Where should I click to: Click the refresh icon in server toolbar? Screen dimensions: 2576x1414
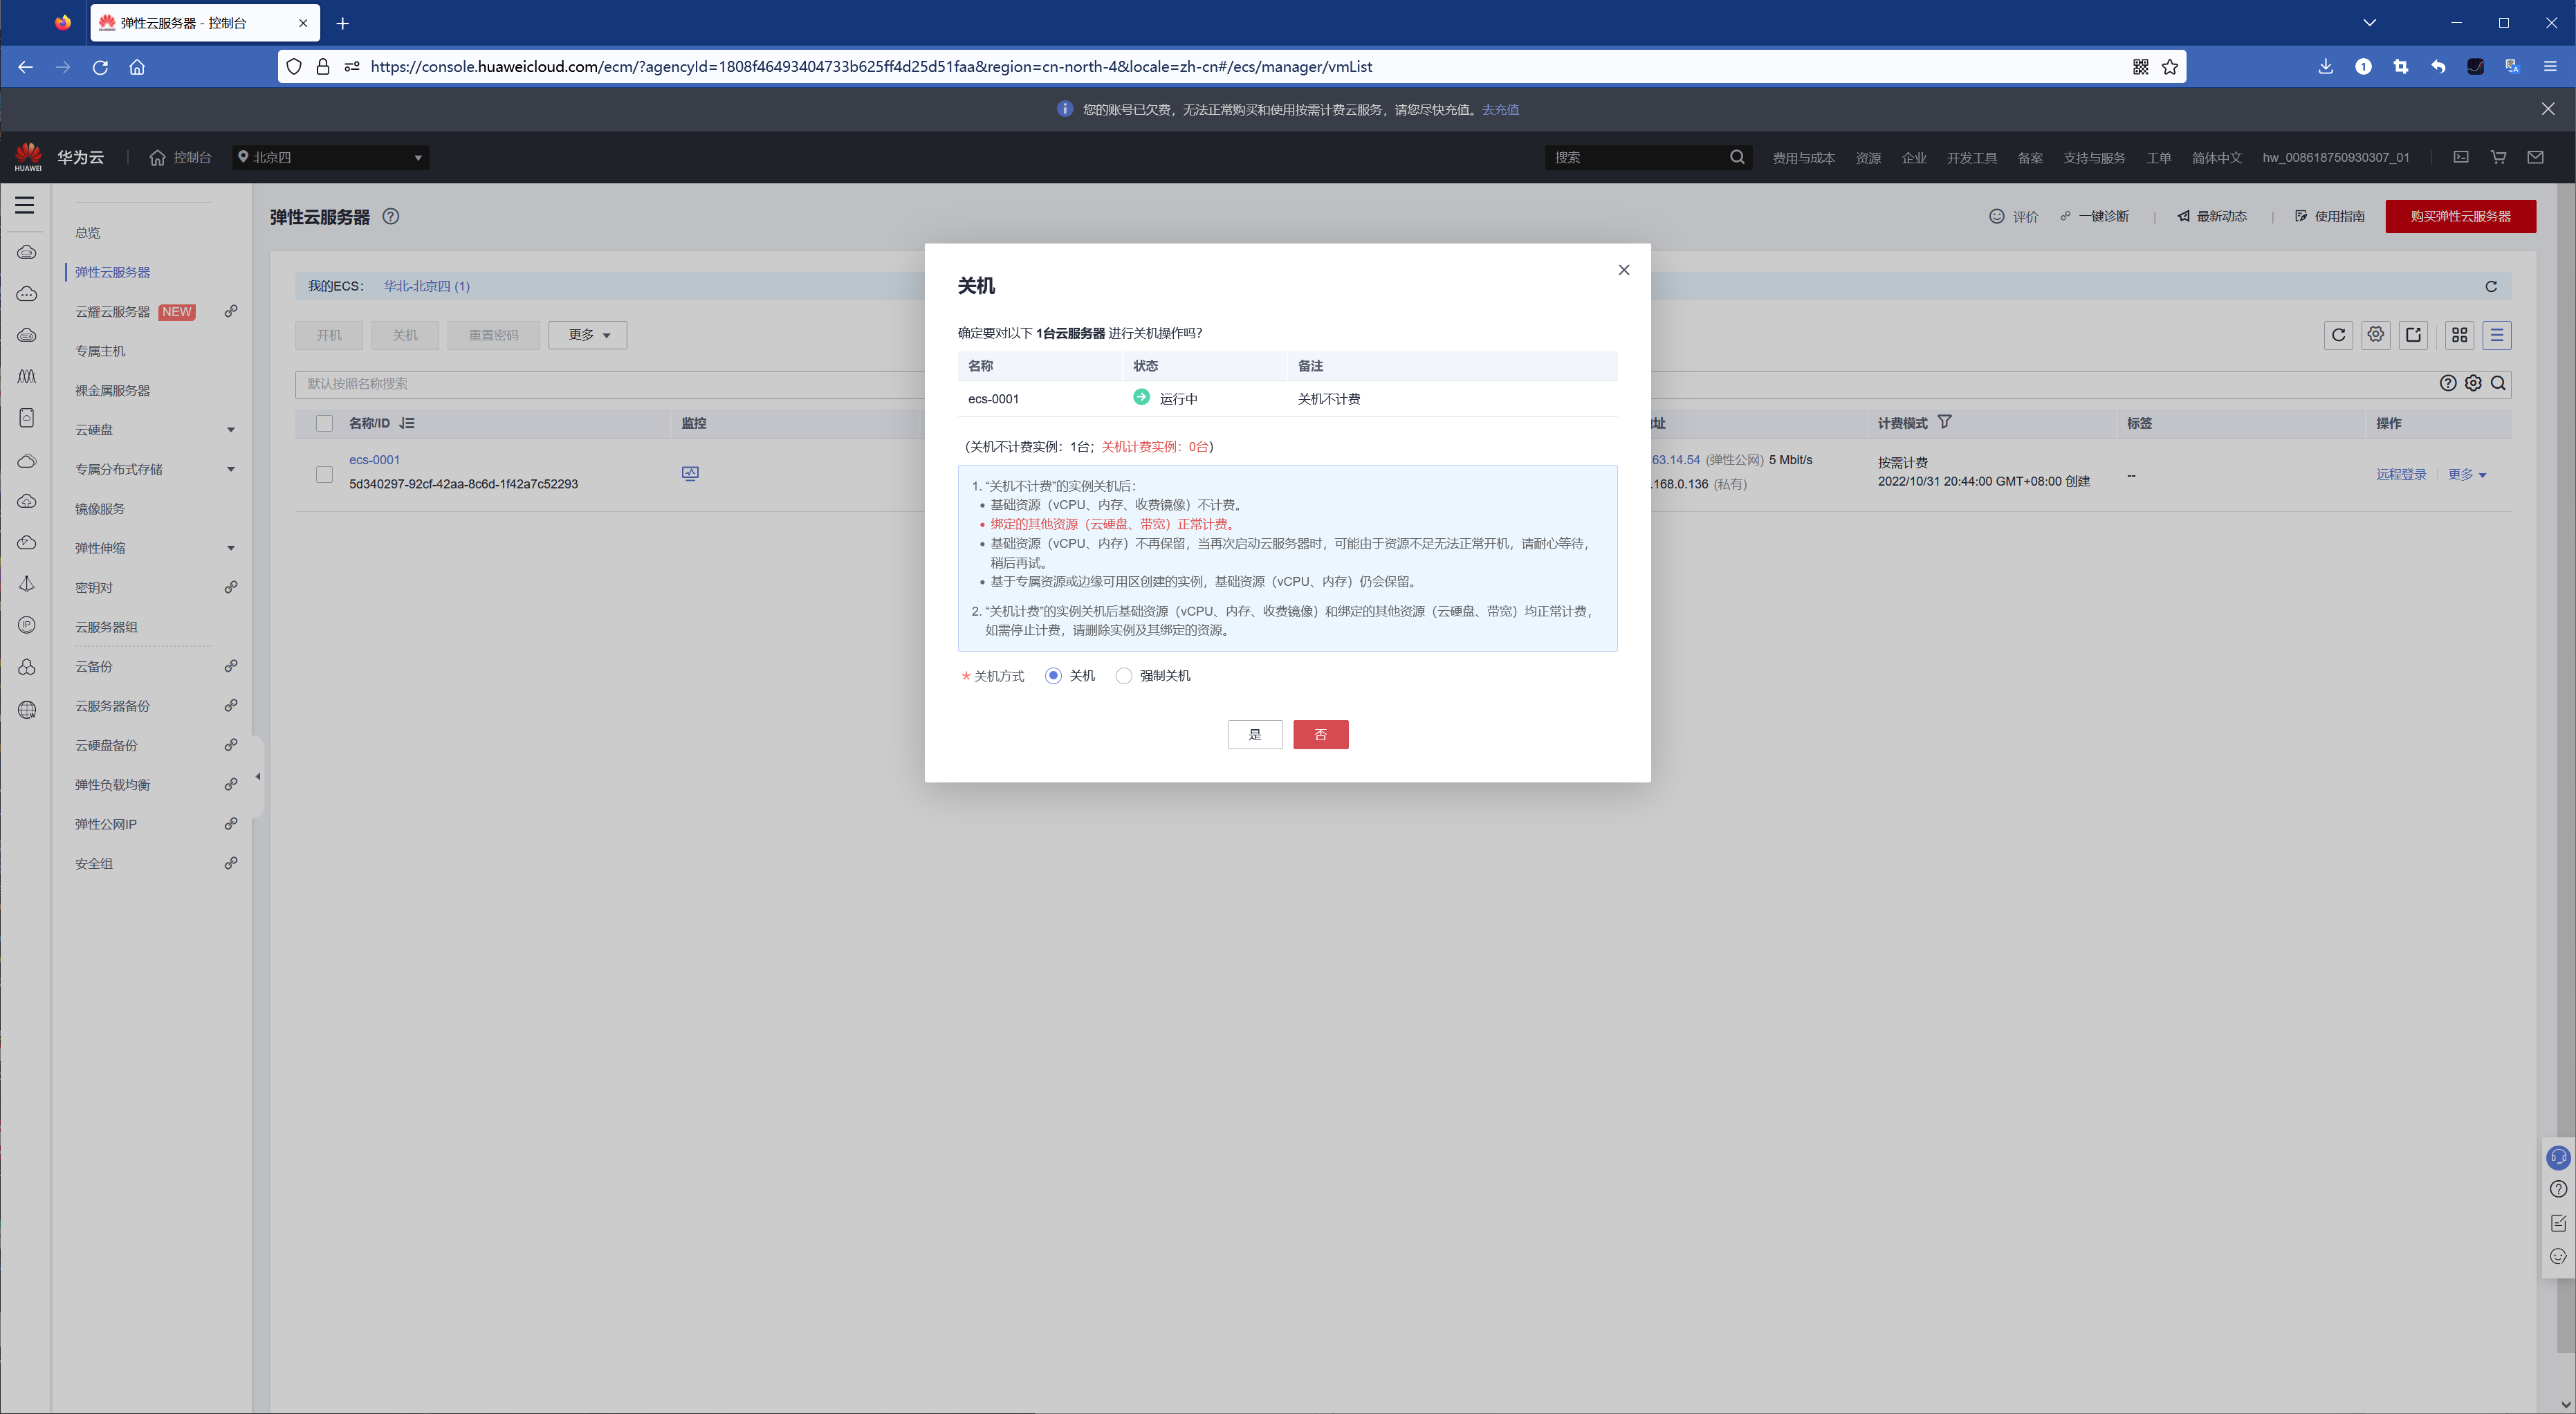tap(2338, 335)
